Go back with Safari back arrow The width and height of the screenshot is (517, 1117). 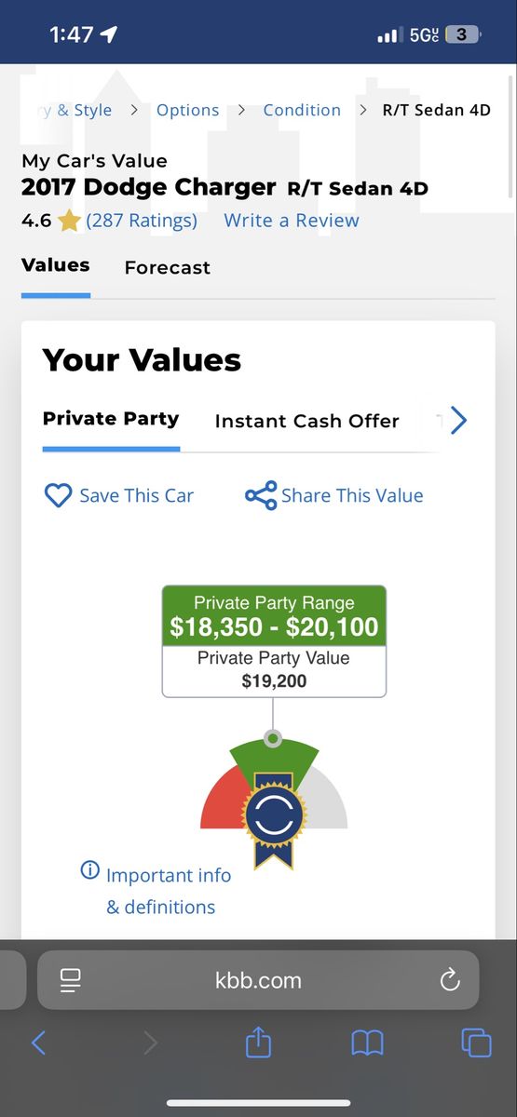click(38, 1042)
